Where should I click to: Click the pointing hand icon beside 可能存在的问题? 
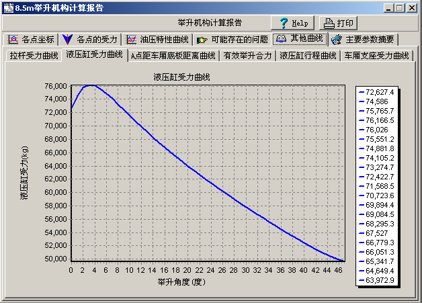click(202, 40)
